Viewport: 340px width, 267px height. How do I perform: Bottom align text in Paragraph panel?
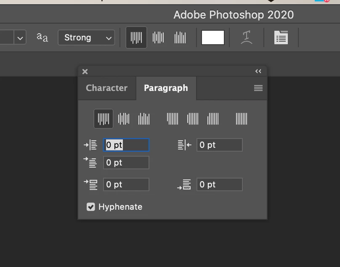[144, 119]
